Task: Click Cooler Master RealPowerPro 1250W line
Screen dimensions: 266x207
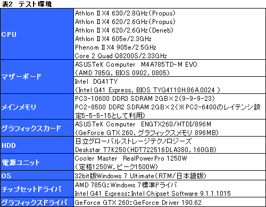Action: tap(131, 158)
